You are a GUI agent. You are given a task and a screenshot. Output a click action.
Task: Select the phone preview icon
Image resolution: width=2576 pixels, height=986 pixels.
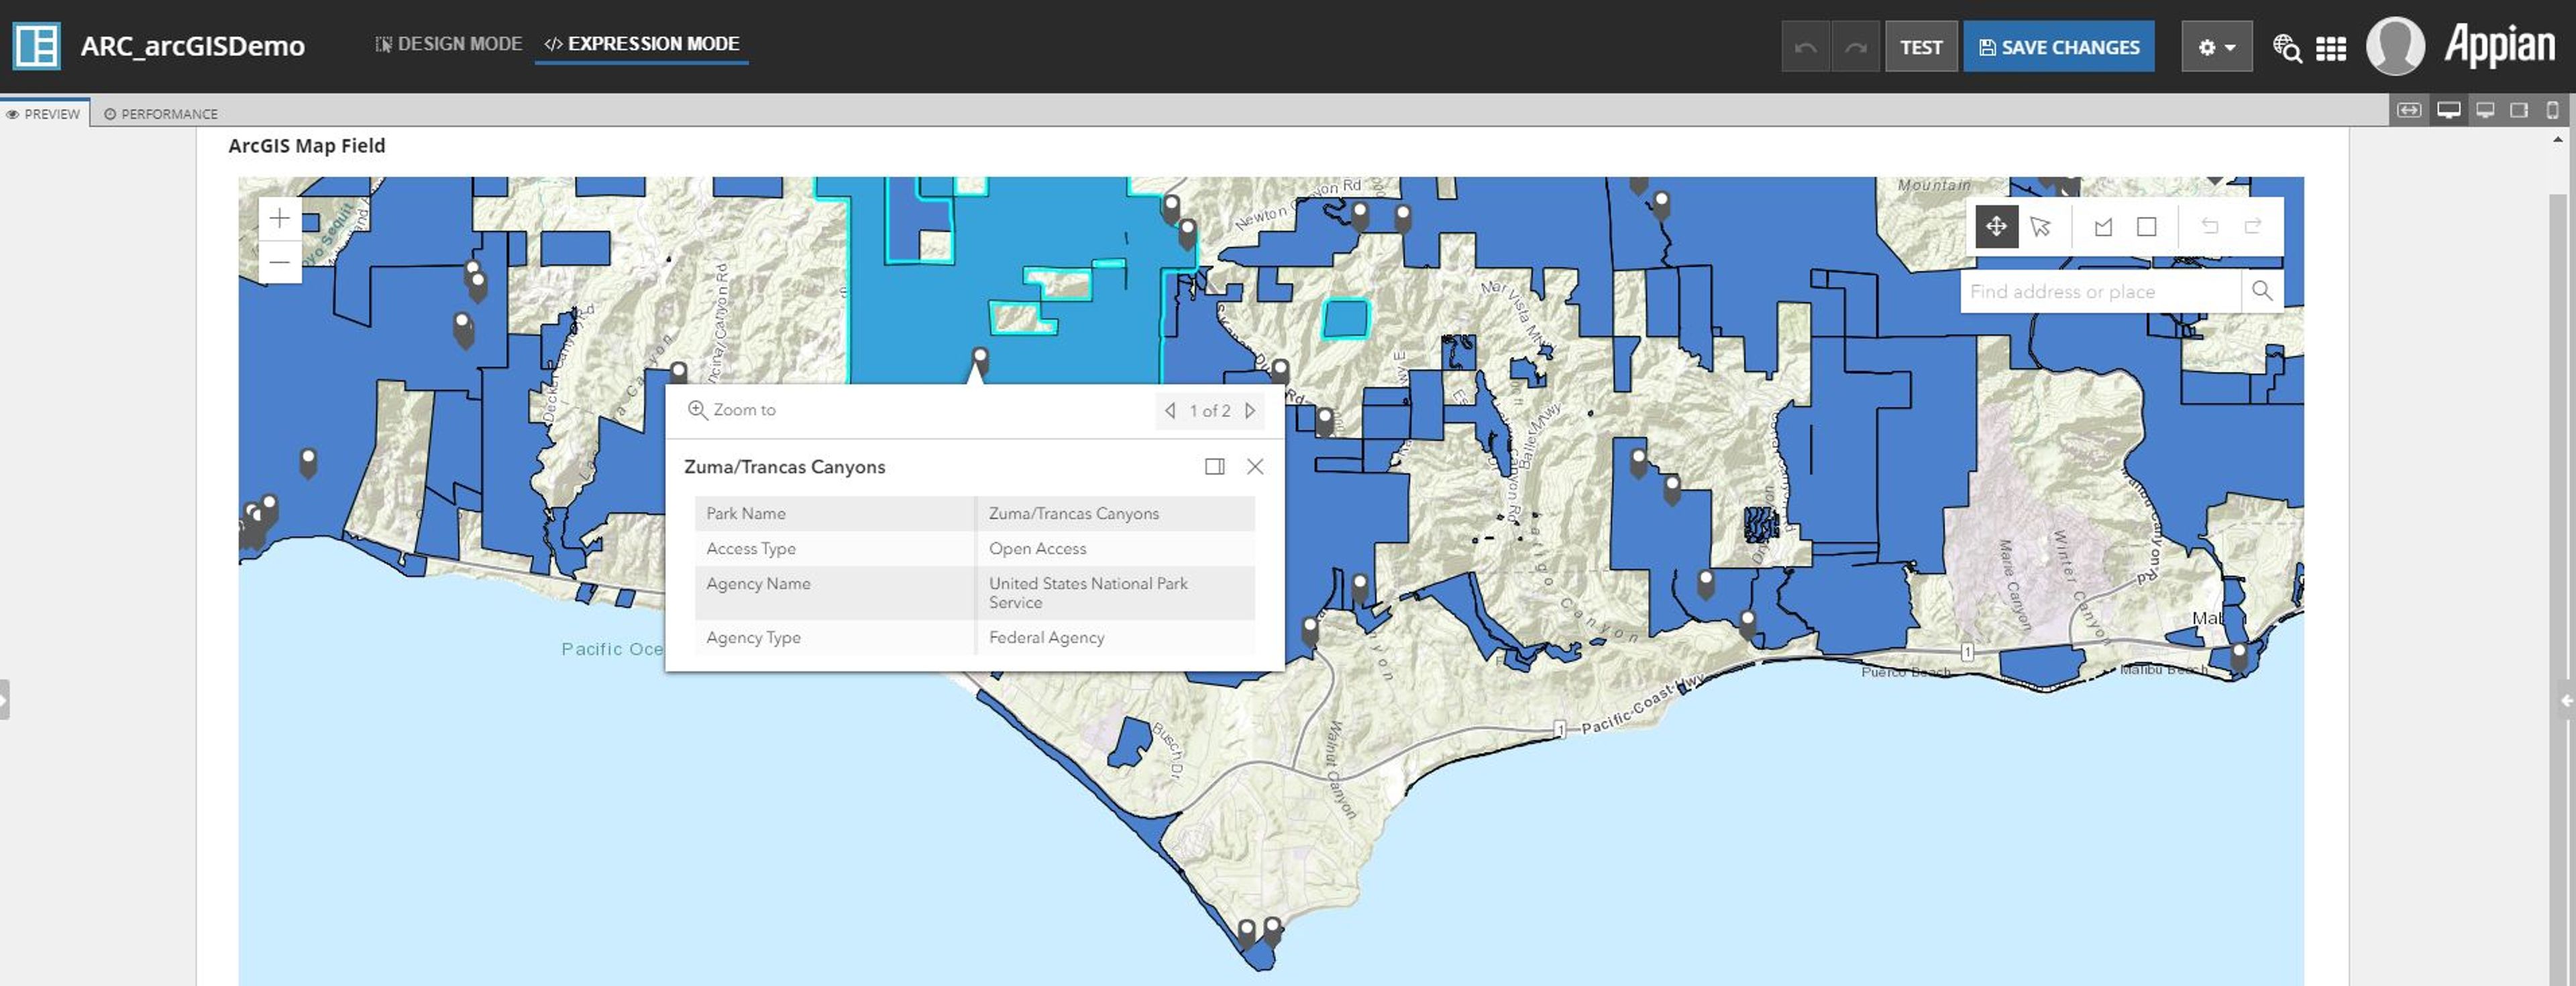coord(2553,110)
